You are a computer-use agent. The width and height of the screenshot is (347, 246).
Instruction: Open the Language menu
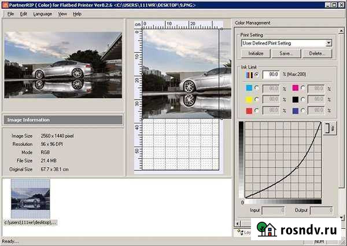pyautogui.click(x=43, y=13)
